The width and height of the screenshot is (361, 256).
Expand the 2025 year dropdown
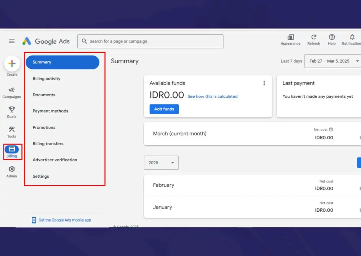161,162
